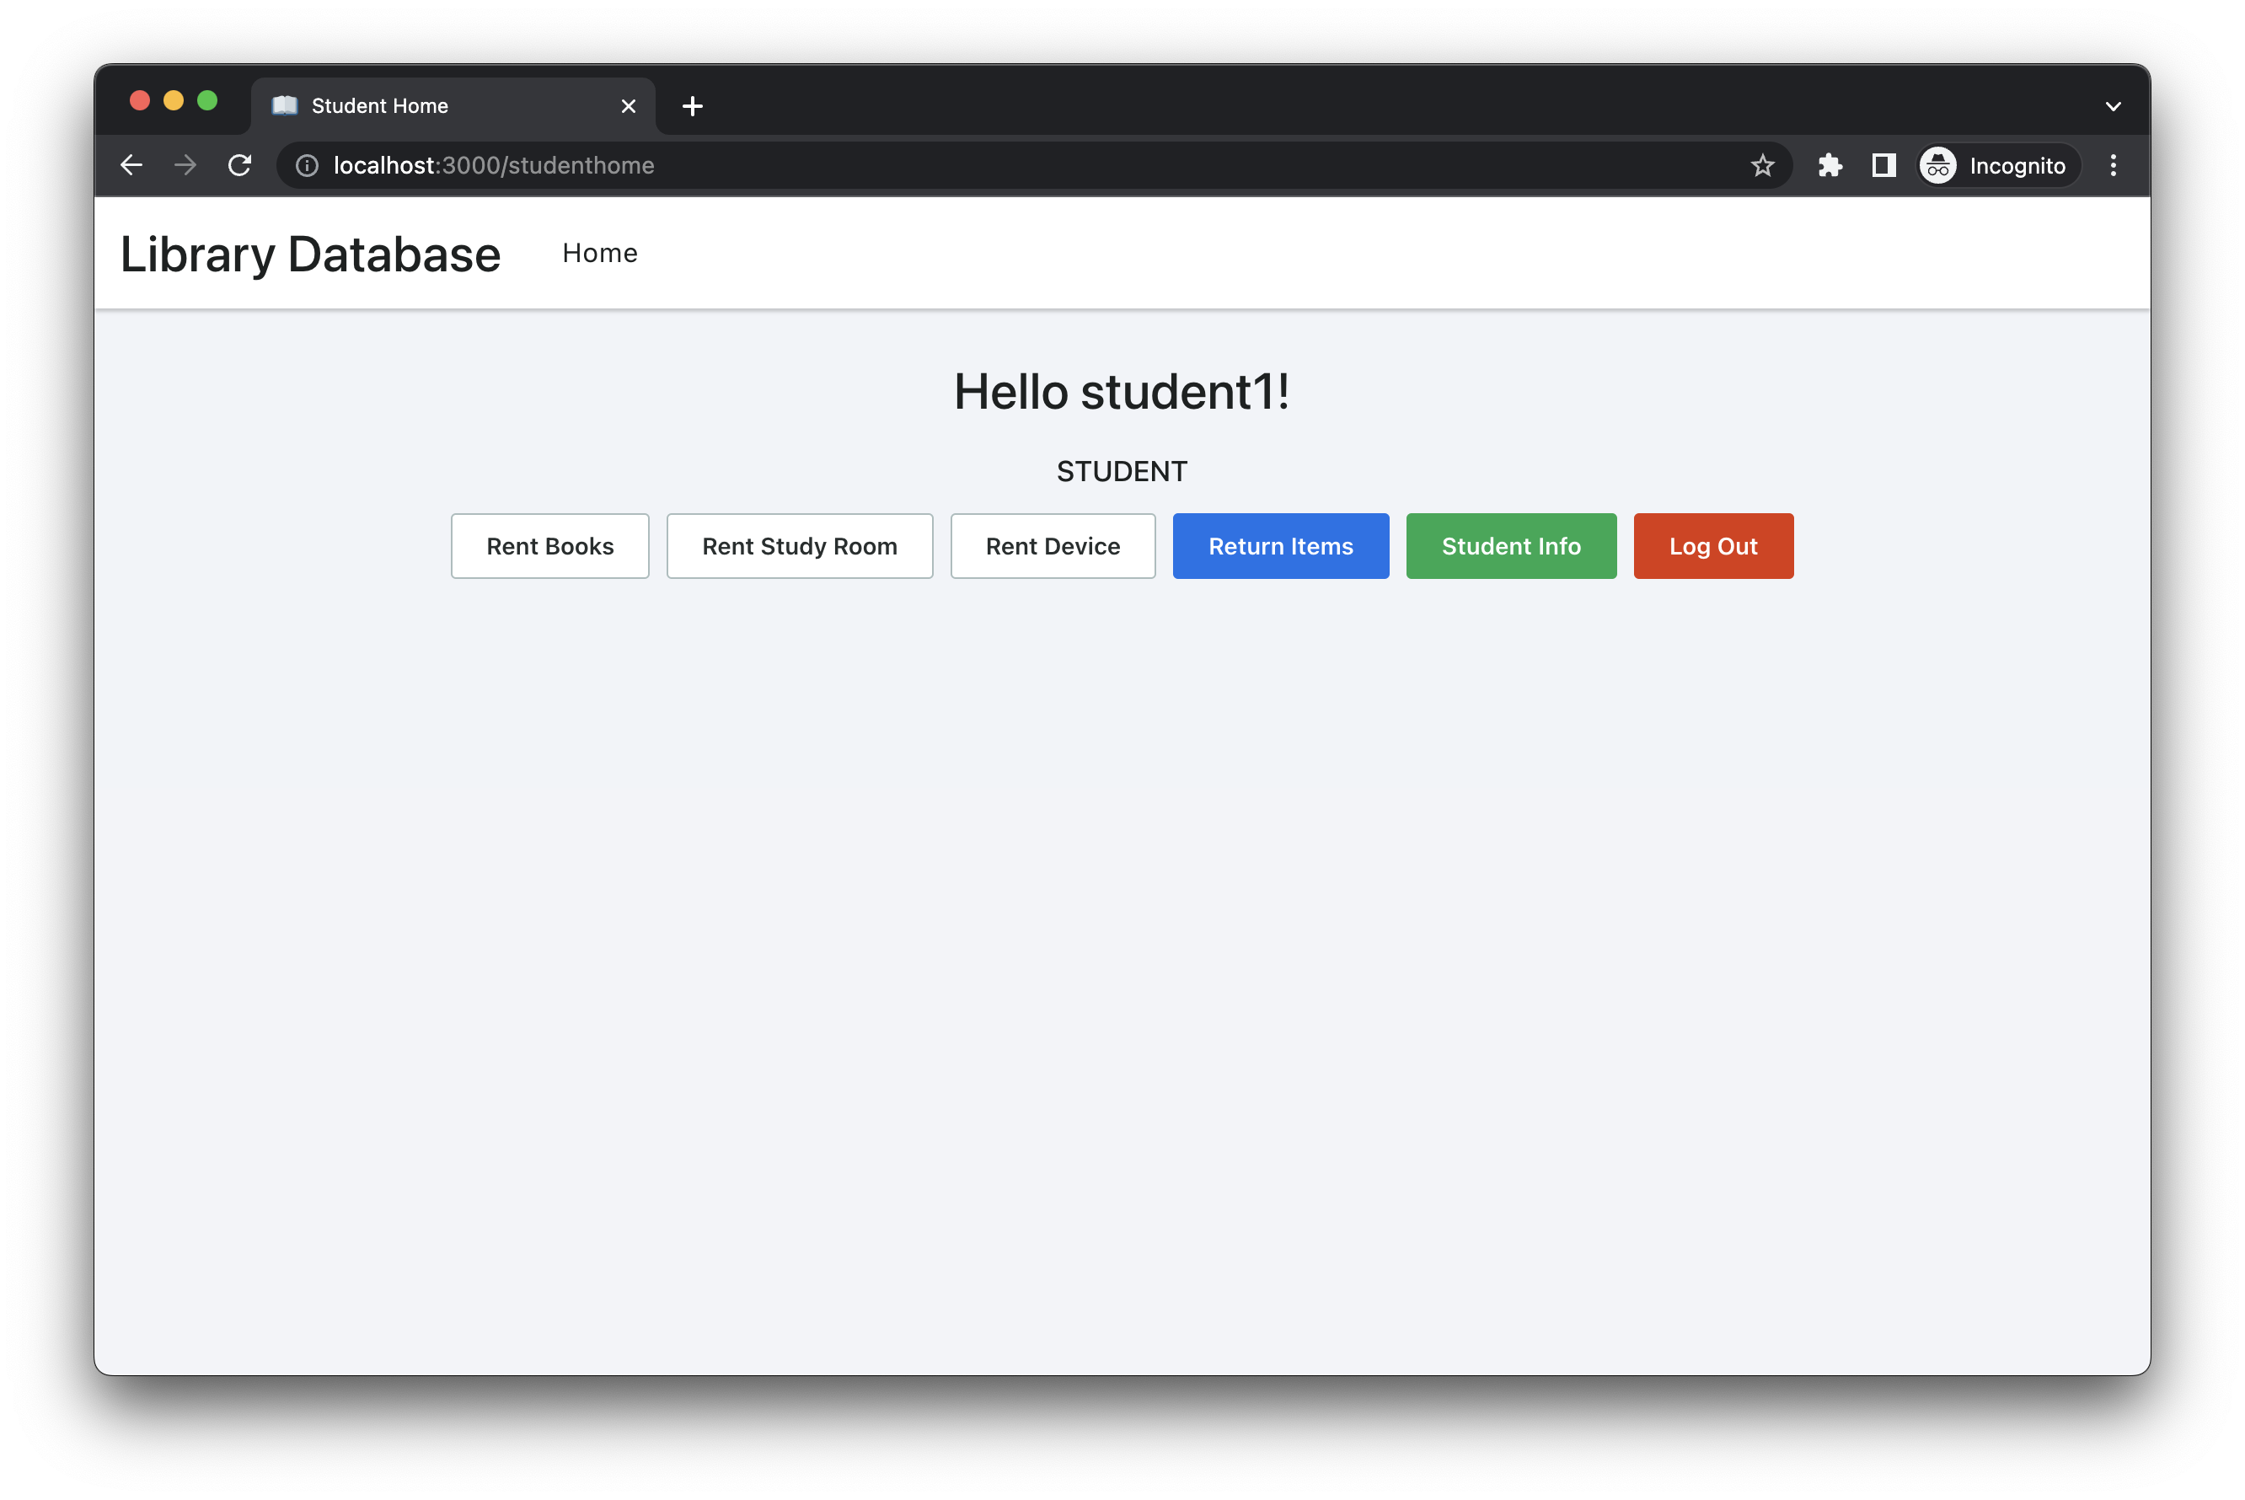Open new tab with plus button
This screenshot has height=1500, width=2245.
pos(693,106)
